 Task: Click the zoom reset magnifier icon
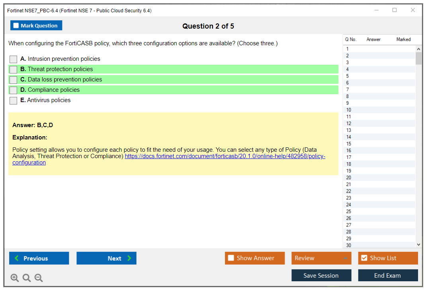pyautogui.click(x=27, y=278)
